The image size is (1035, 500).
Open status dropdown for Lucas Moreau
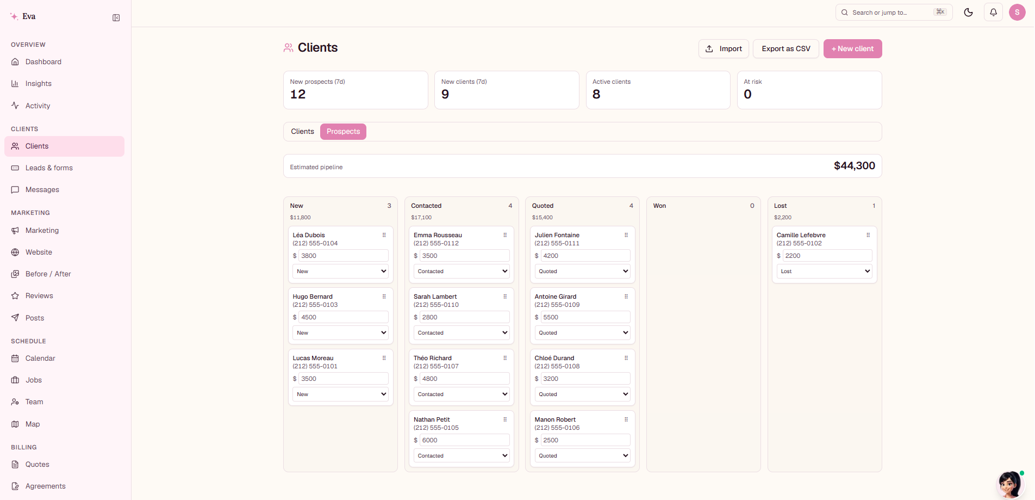pos(341,394)
